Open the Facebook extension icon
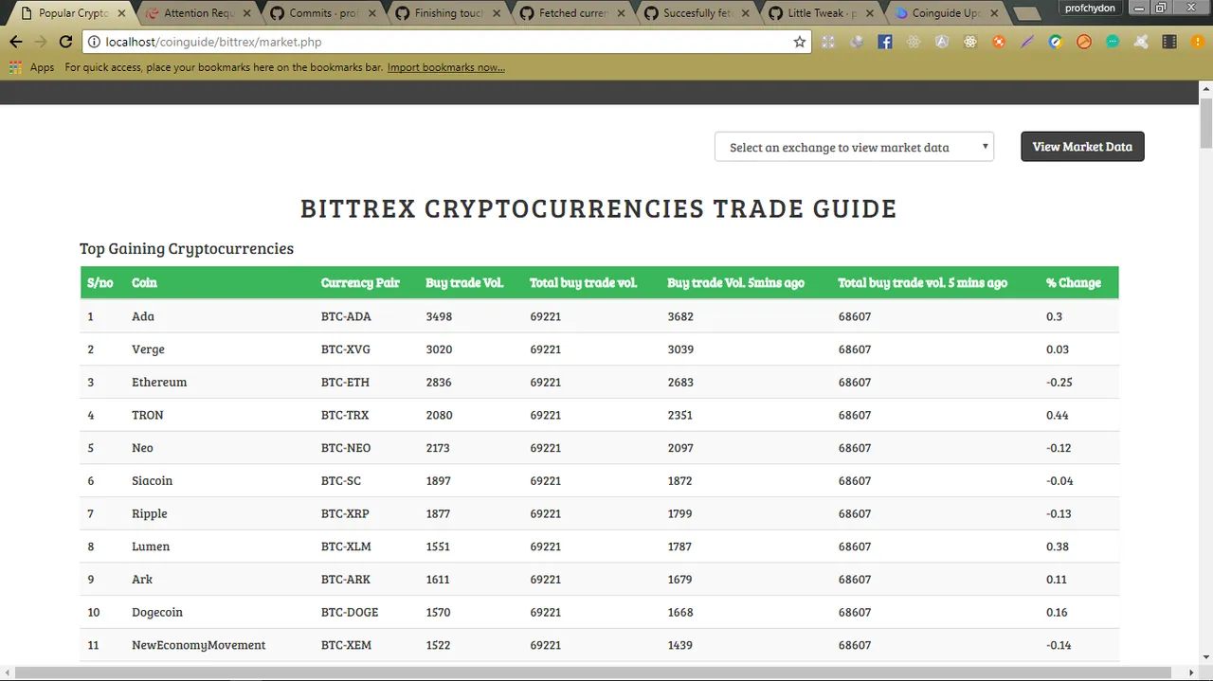Viewport: 1213px width, 681px height. point(885,42)
